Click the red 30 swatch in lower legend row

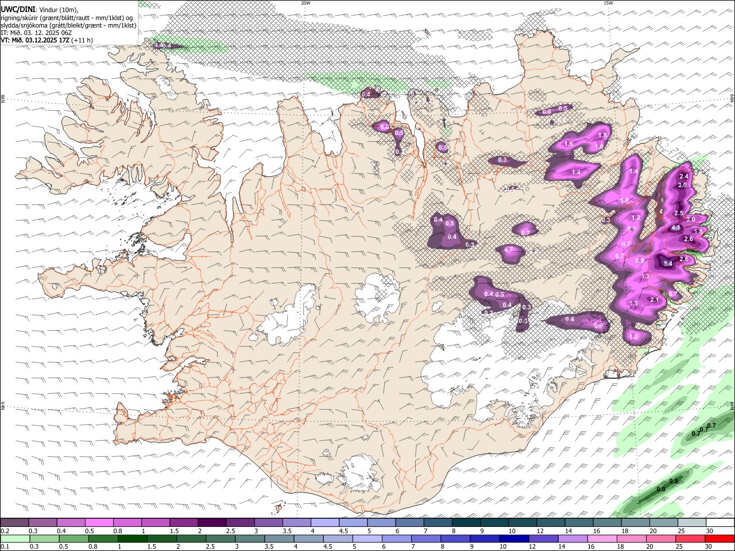coord(720,538)
